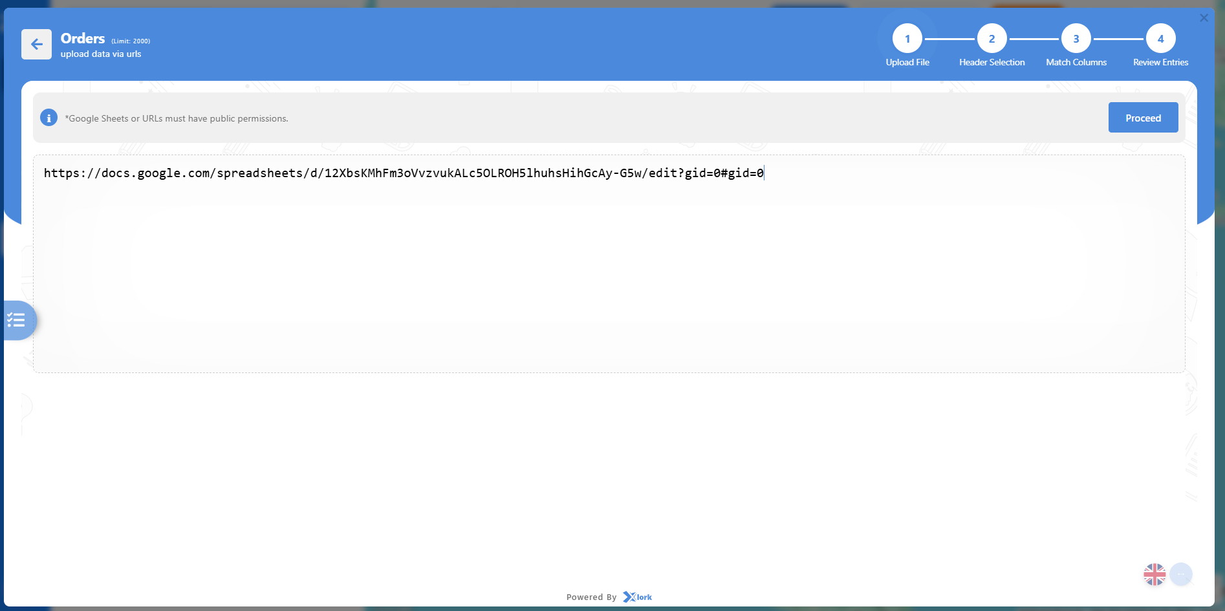The image size is (1225, 611).
Task: Click the Orders heading title
Action: pyautogui.click(x=83, y=39)
